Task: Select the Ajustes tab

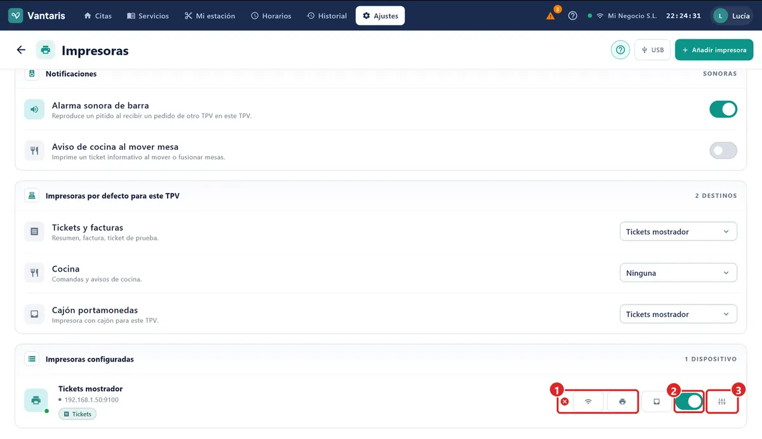Action: coord(380,16)
